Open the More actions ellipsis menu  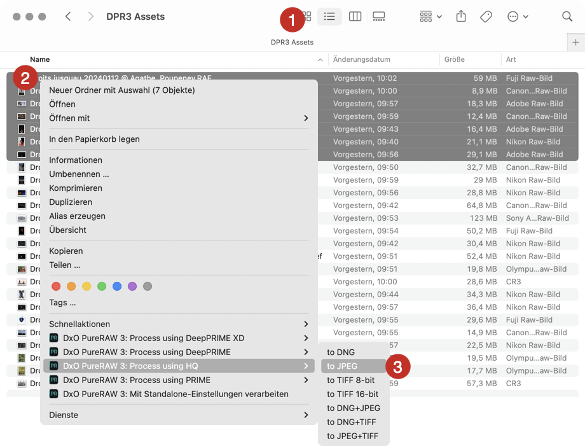pyautogui.click(x=518, y=17)
